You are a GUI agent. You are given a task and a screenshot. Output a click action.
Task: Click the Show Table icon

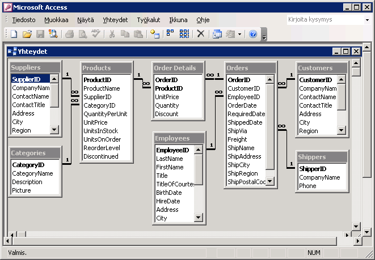(155, 34)
